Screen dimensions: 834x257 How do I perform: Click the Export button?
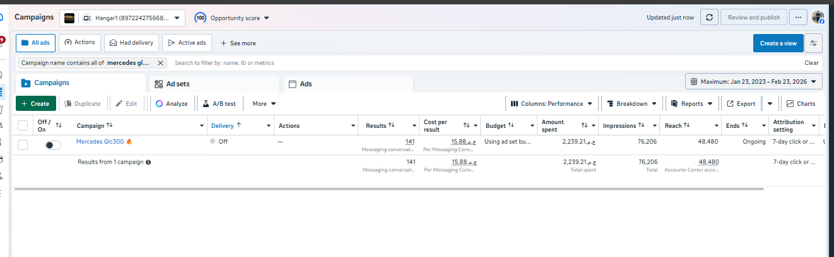[x=741, y=103]
